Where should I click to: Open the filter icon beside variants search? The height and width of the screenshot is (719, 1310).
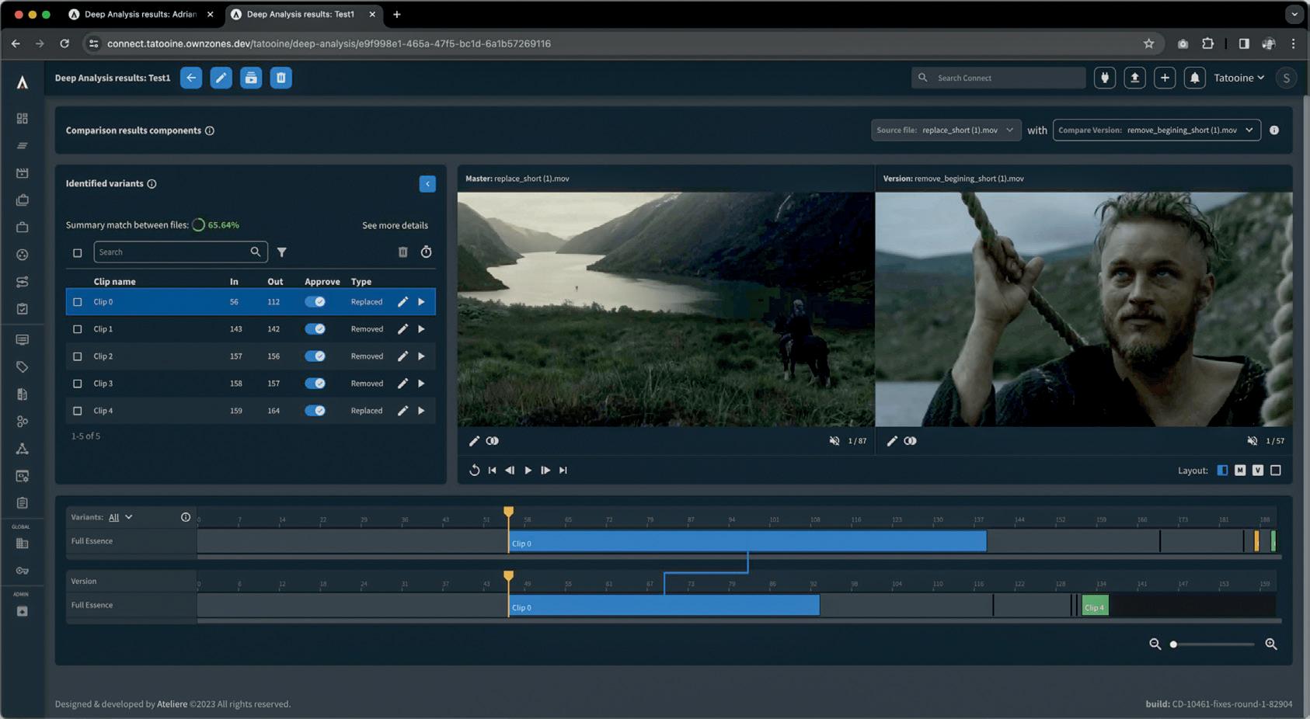pyautogui.click(x=282, y=252)
